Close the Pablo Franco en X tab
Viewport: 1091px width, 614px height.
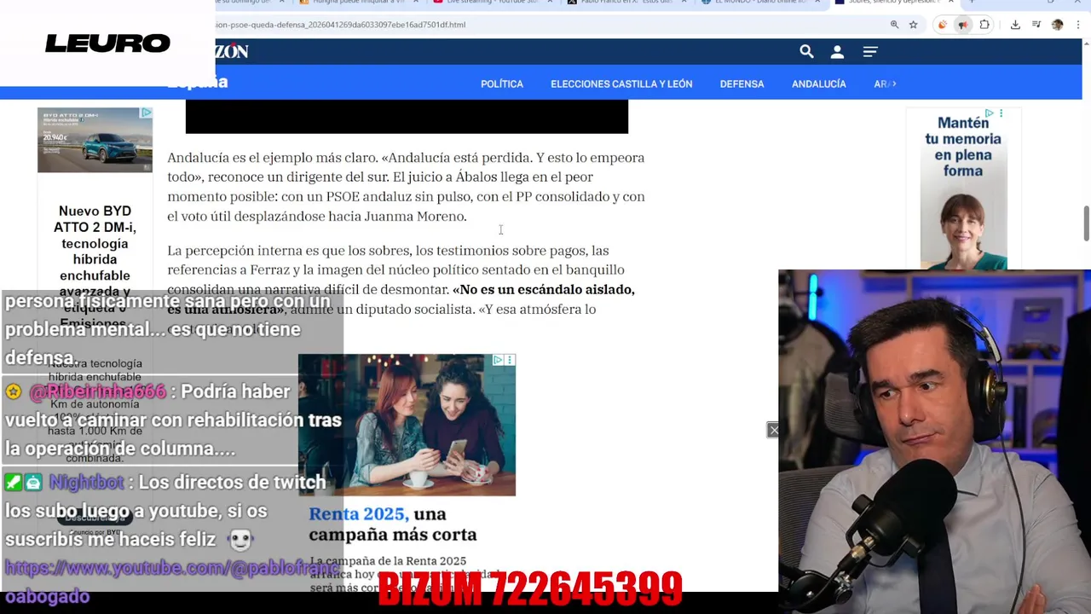pos(684,3)
